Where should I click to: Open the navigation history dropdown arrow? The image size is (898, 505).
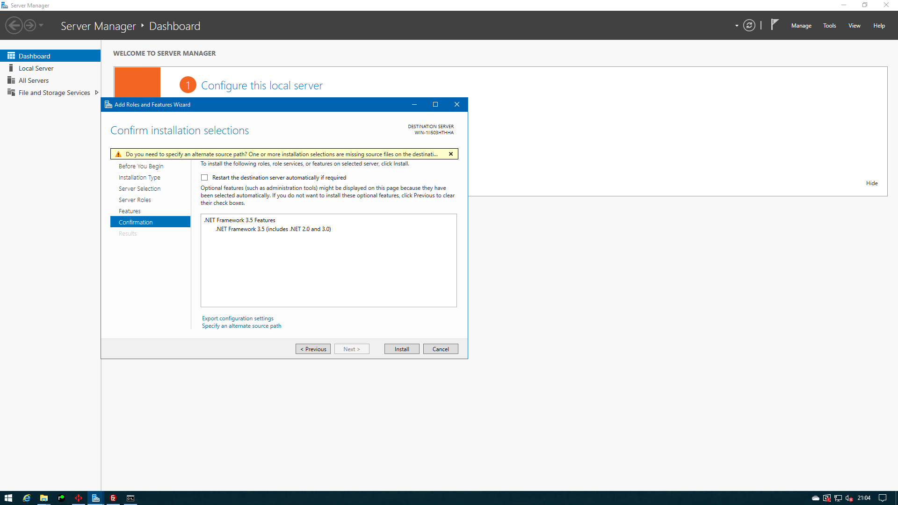pos(41,25)
